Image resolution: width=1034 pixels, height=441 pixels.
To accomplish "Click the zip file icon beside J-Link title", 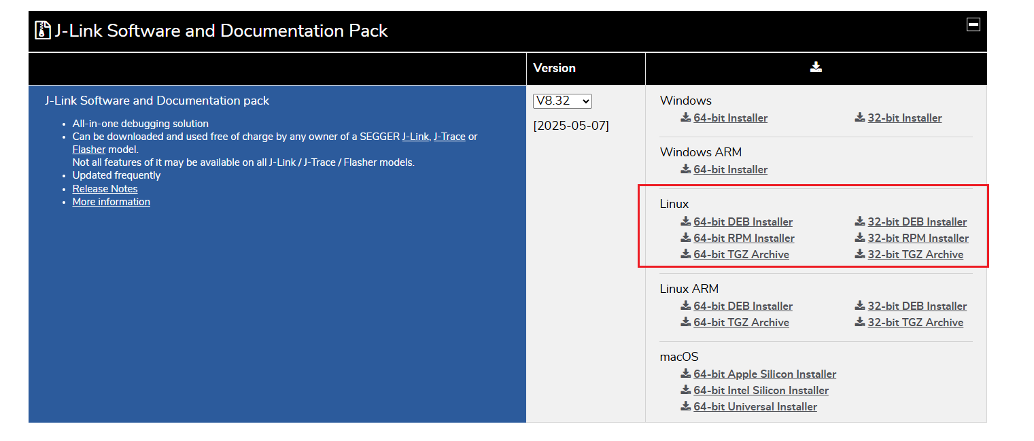I will tap(44, 31).
